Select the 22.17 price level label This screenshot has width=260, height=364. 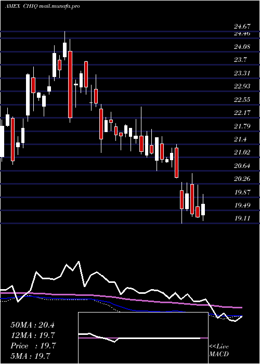point(242,113)
